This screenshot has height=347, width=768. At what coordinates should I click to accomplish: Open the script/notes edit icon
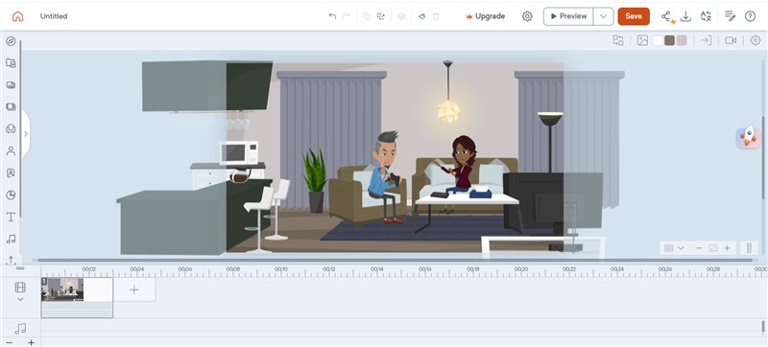click(x=730, y=16)
